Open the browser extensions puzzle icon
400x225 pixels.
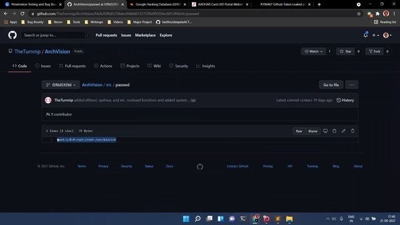pyautogui.click(x=377, y=14)
